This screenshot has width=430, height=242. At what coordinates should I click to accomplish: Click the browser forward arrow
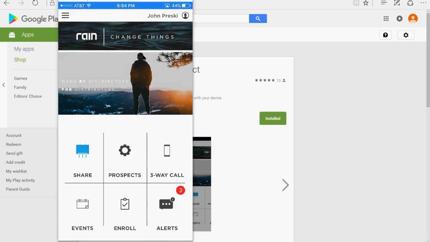point(21,3)
